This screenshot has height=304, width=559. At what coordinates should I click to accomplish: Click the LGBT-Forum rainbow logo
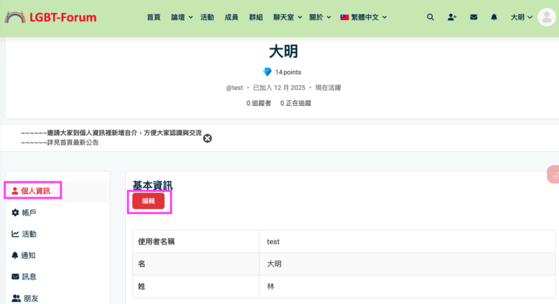tap(51, 17)
